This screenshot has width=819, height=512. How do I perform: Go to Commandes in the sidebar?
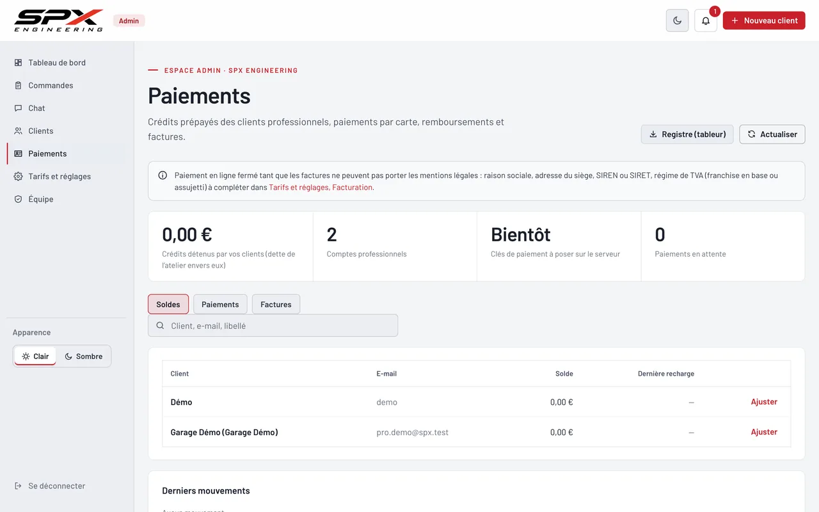pos(67,85)
